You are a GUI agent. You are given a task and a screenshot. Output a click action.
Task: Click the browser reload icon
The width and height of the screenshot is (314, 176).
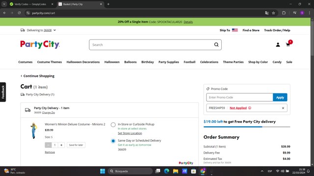(19, 13)
